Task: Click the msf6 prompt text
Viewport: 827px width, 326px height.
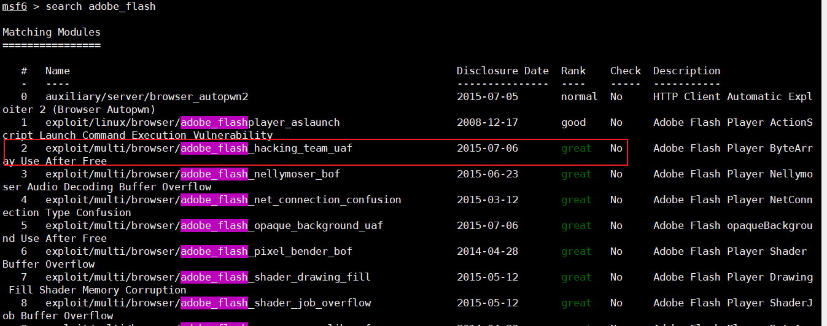Action: pos(15,7)
